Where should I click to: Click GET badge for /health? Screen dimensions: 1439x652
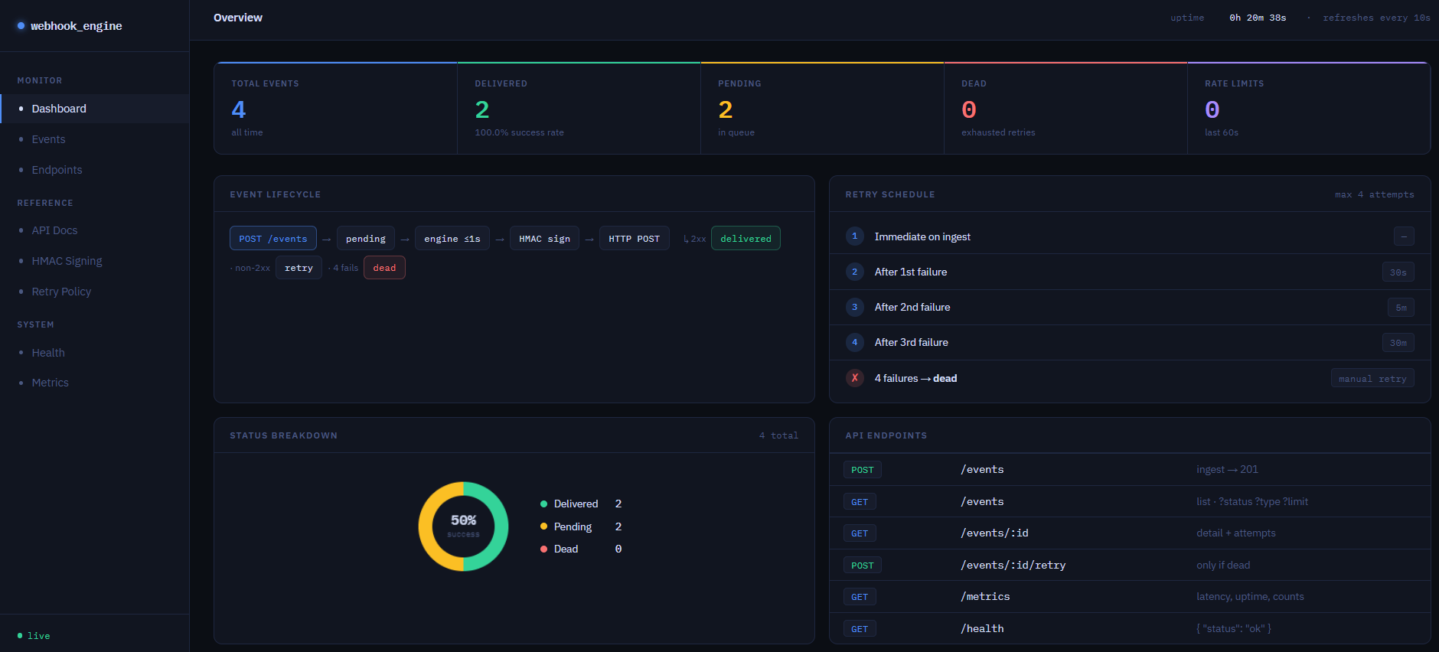860,629
